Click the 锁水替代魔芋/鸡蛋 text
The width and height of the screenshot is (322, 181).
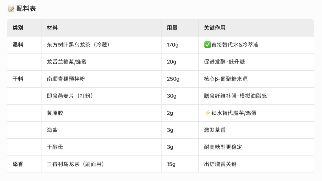point(234,113)
